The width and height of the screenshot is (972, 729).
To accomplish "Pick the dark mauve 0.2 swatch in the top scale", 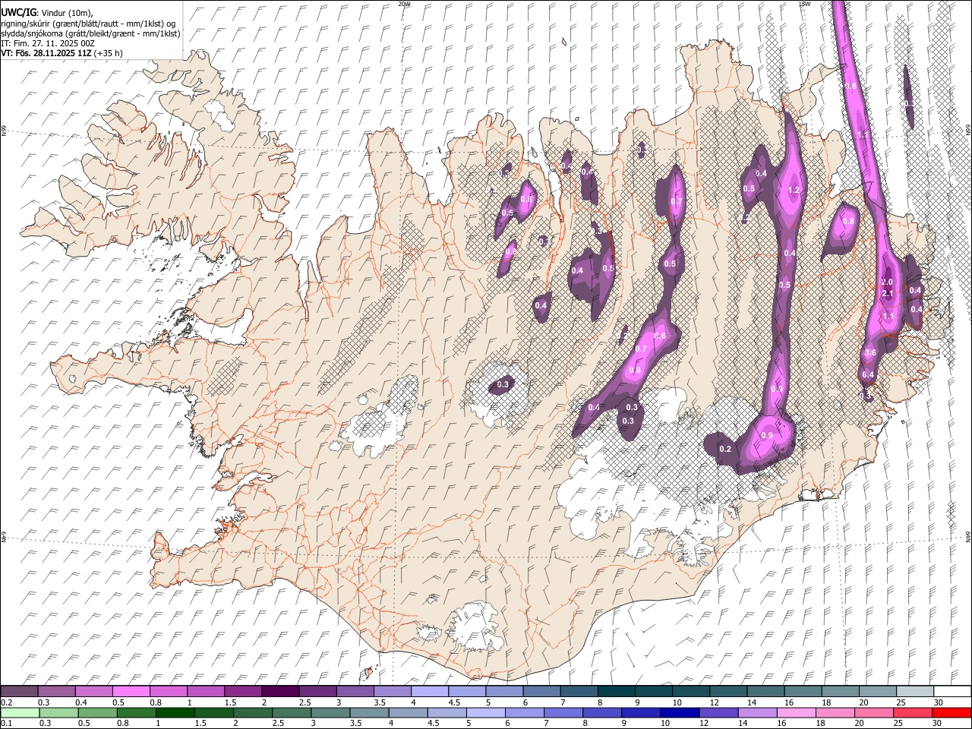I will (19, 692).
